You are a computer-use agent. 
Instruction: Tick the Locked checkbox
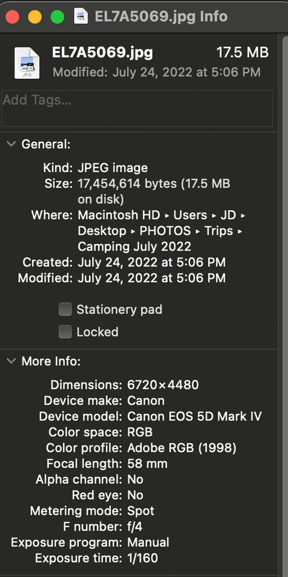point(65,332)
